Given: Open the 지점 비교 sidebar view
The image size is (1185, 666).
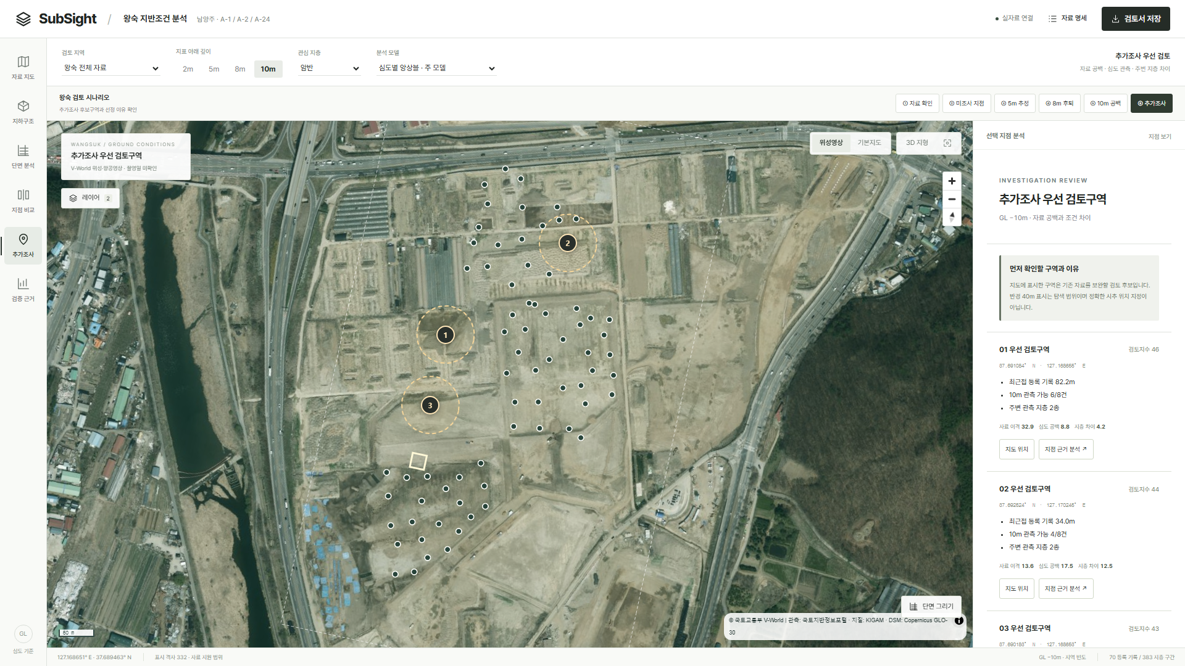Looking at the screenshot, I should click(x=23, y=201).
